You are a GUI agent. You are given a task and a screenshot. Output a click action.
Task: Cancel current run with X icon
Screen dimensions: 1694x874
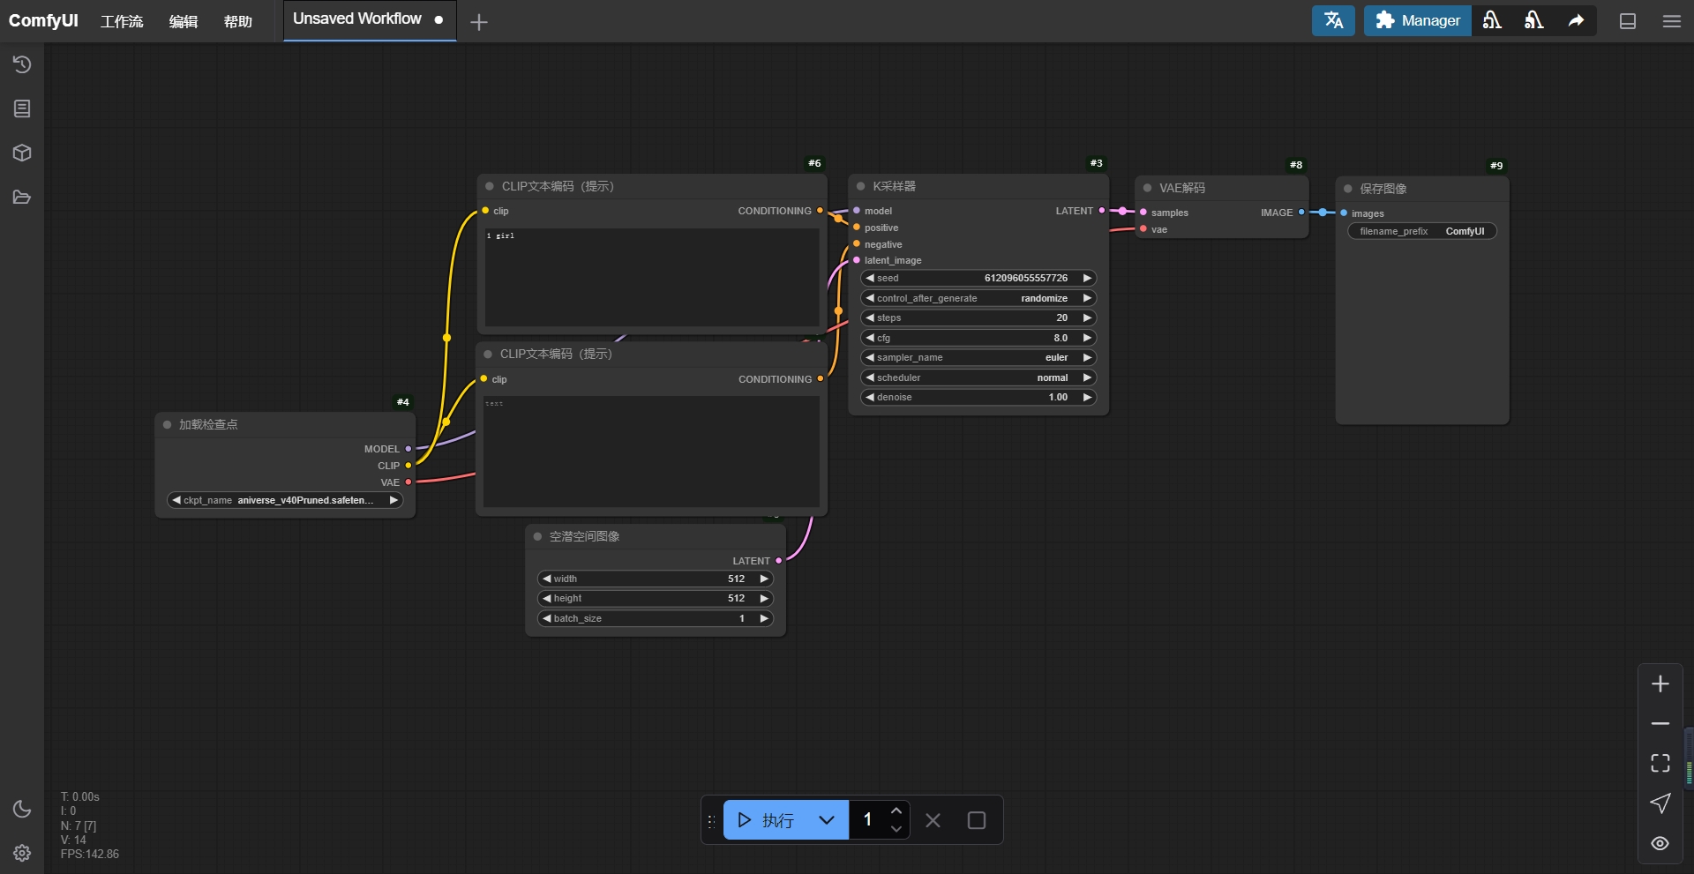tap(933, 820)
